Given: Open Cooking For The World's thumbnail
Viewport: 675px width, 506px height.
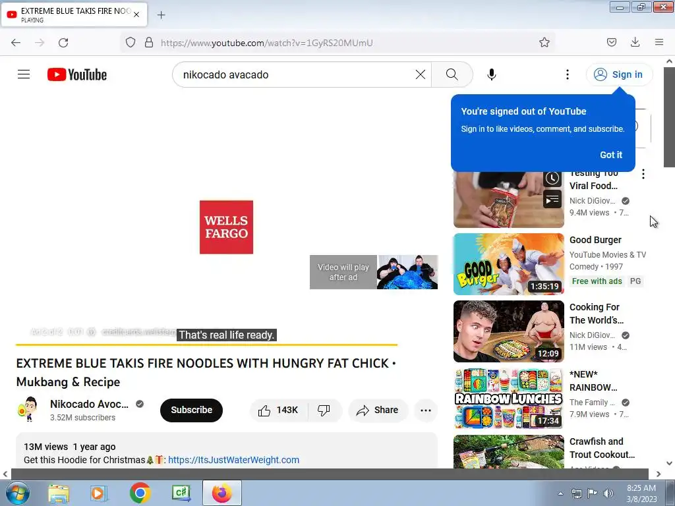Looking at the screenshot, I should [509, 331].
